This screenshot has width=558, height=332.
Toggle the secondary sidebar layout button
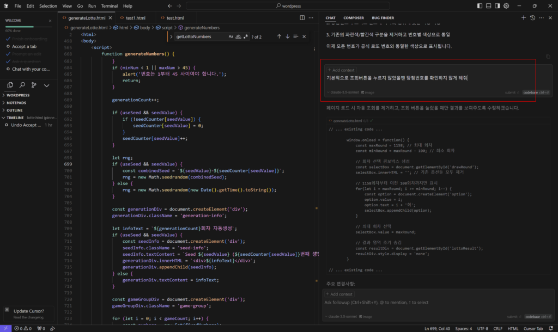tap(497, 6)
